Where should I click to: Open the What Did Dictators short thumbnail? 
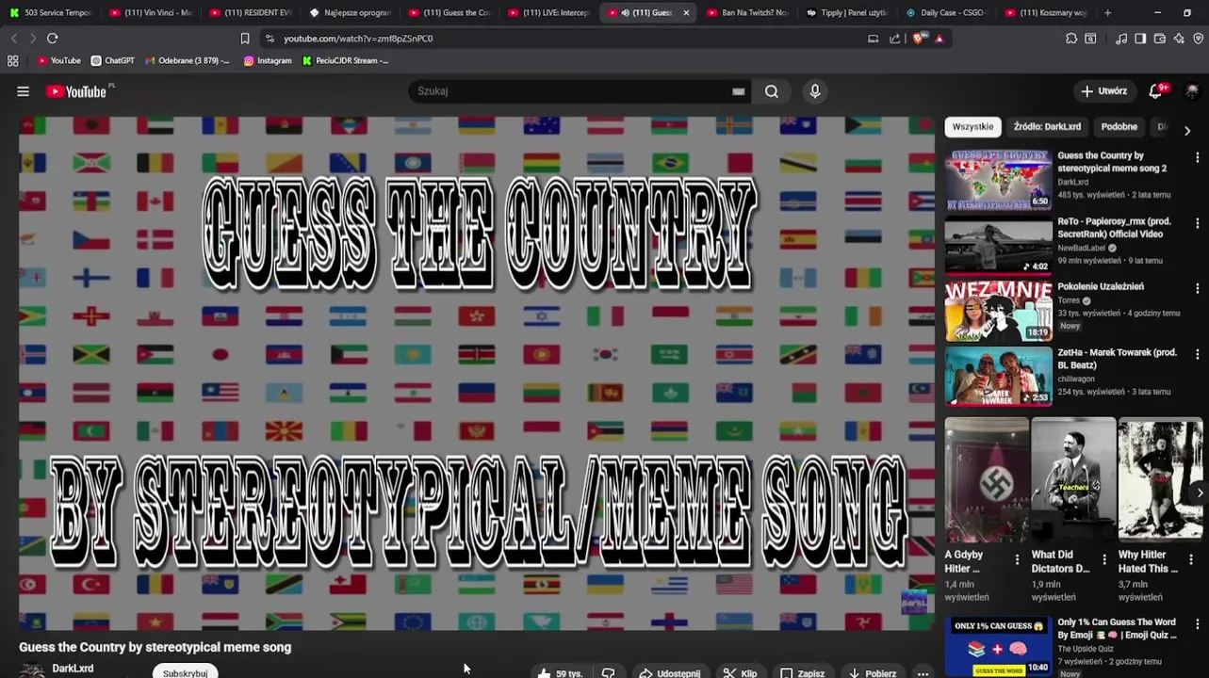coord(1073,480)
